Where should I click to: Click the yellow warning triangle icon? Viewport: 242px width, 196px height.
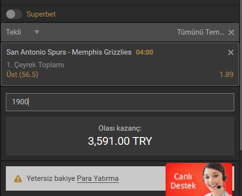pos(18,179)
